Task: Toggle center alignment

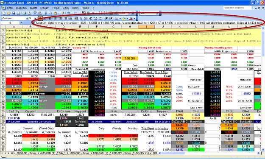Action: click(60, 18)
